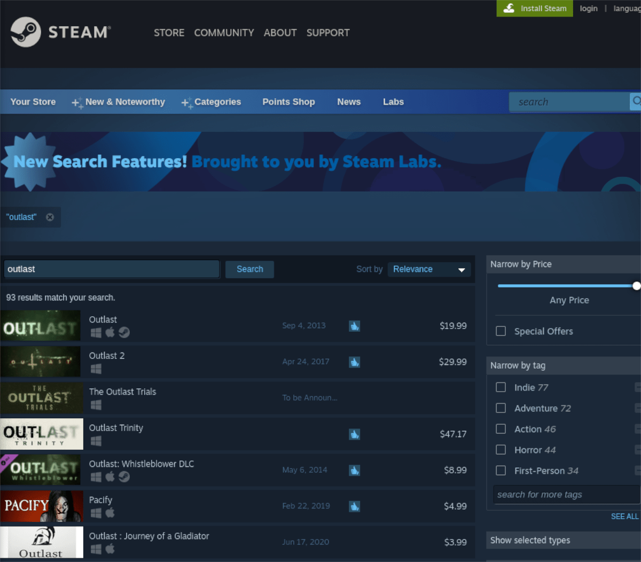The height and width of the screenshot is (562, 641).
Task: Click review icon for Whistleblower DLC
Action: [x=354, y=470]
